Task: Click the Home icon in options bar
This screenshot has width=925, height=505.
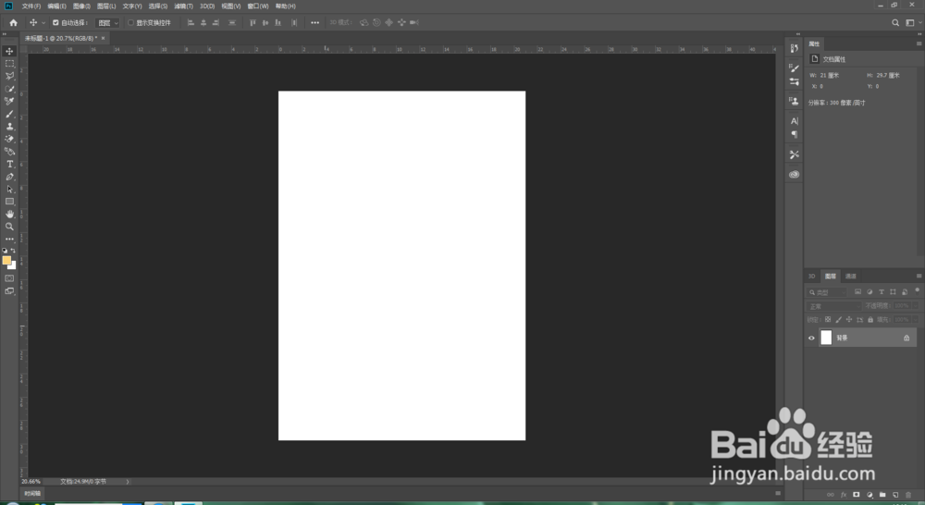Action: pyautogui.click(x=13, y=22)
